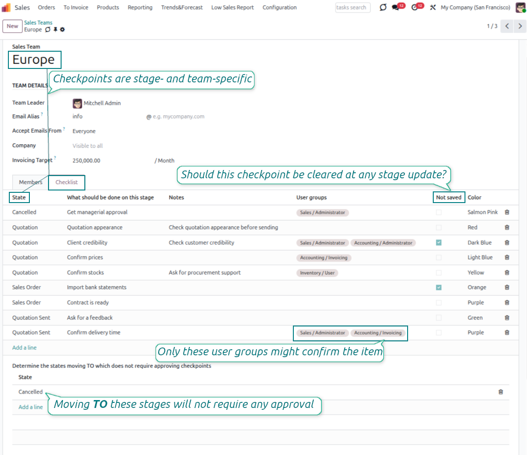Screen dimensions: 527x455
Task: Uncheck Not saved for Client credibility
Action: [438, 243]
